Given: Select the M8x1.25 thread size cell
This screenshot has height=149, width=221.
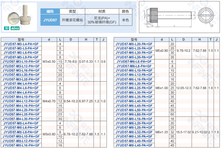Looking at the screenshot, I should pos(162,132).
